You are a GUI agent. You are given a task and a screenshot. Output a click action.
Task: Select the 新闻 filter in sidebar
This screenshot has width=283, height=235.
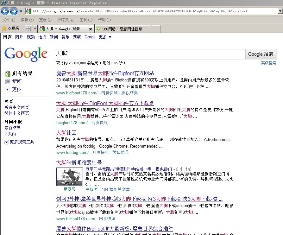coord(17,81)
